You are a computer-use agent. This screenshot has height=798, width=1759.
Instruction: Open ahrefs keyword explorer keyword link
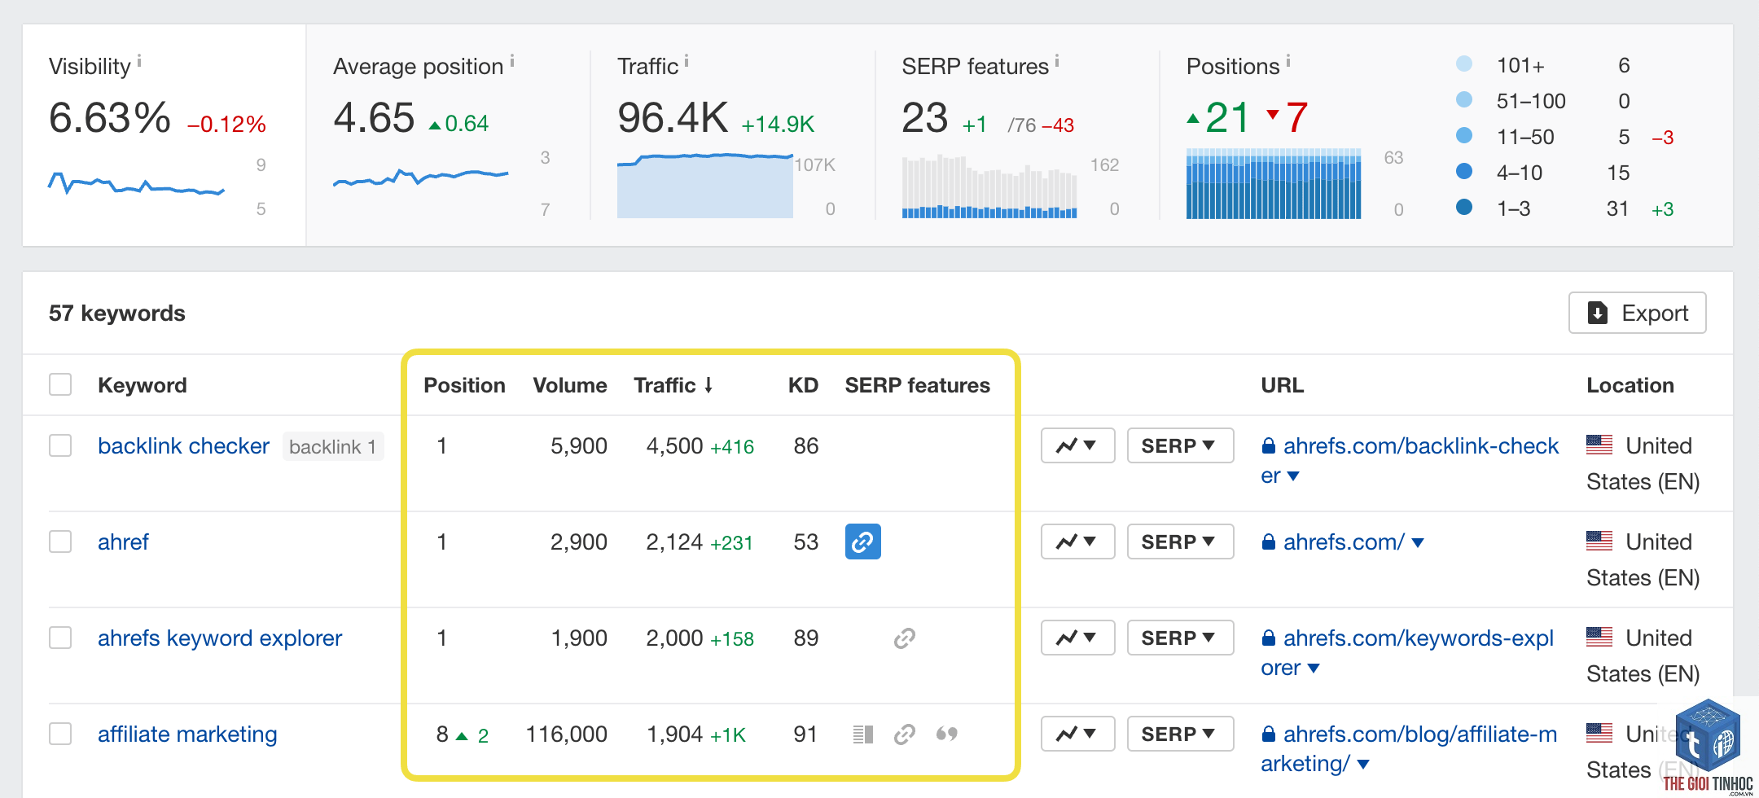pyautogui.click(x=220, y=638)
